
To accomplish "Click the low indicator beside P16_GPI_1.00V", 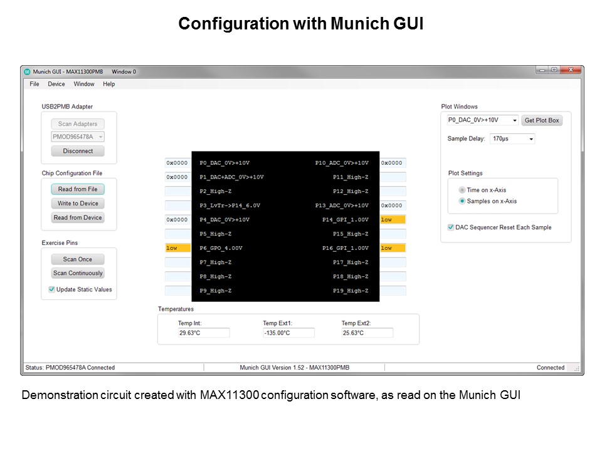I will 393,248.
